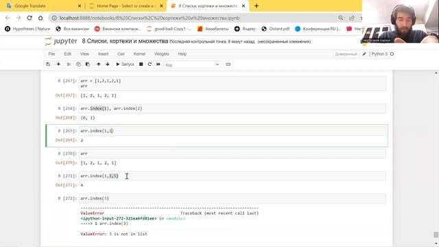Open the Widgets menu
This screenshot has width=439, height=247.
coord(162,54)
